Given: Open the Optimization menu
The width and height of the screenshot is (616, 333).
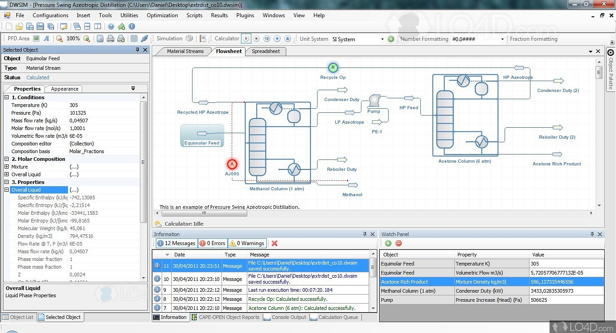Looking at the screenshot, I should [162, 15].
